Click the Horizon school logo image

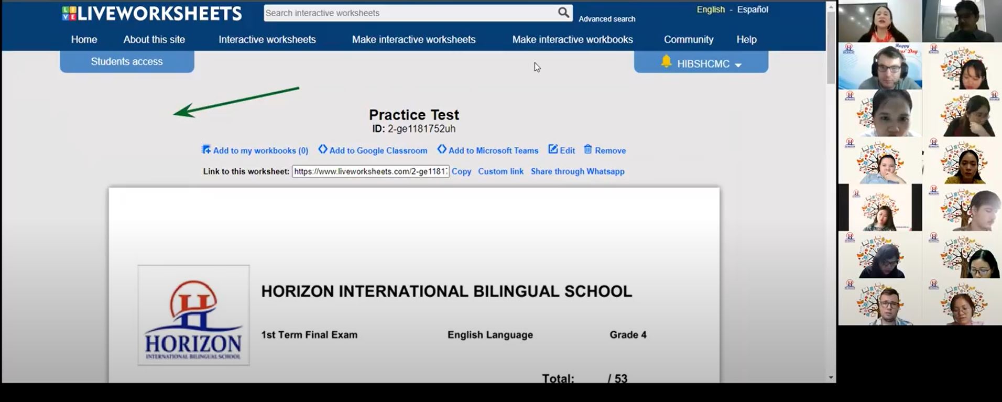click(x=193, y=315)
